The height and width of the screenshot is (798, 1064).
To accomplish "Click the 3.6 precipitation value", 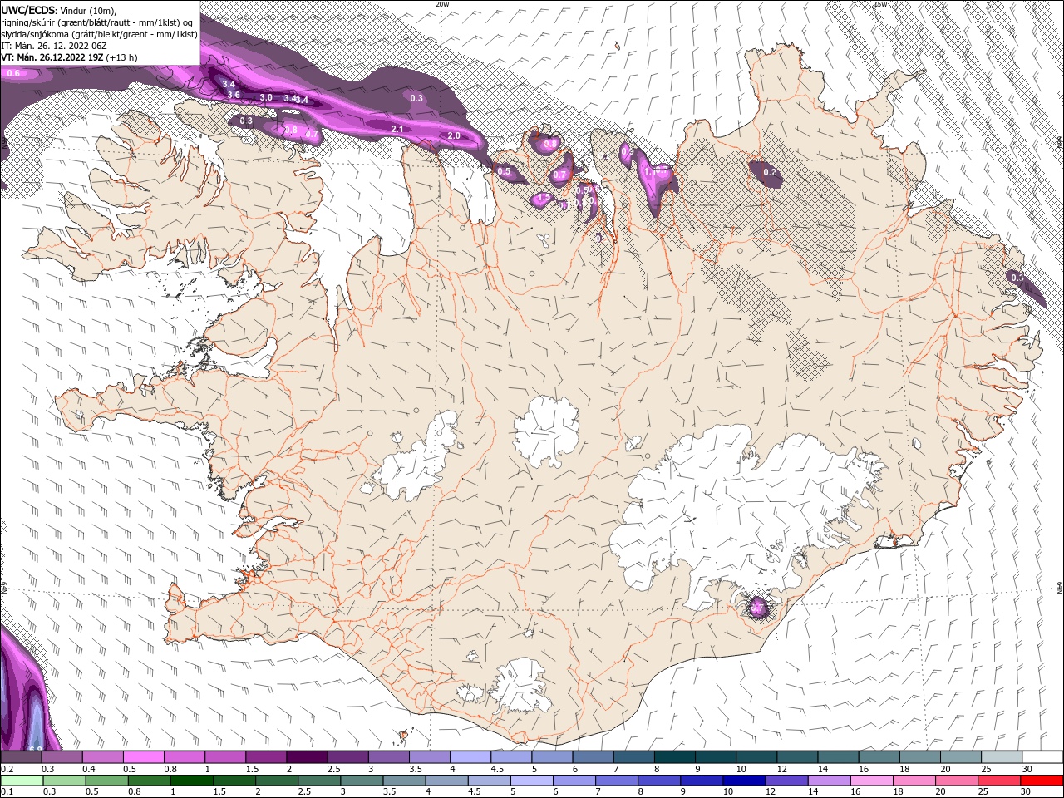I will (234, 96).
